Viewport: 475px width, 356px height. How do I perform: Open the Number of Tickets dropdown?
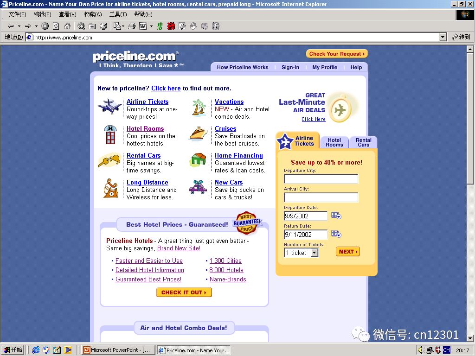(315, 253)
